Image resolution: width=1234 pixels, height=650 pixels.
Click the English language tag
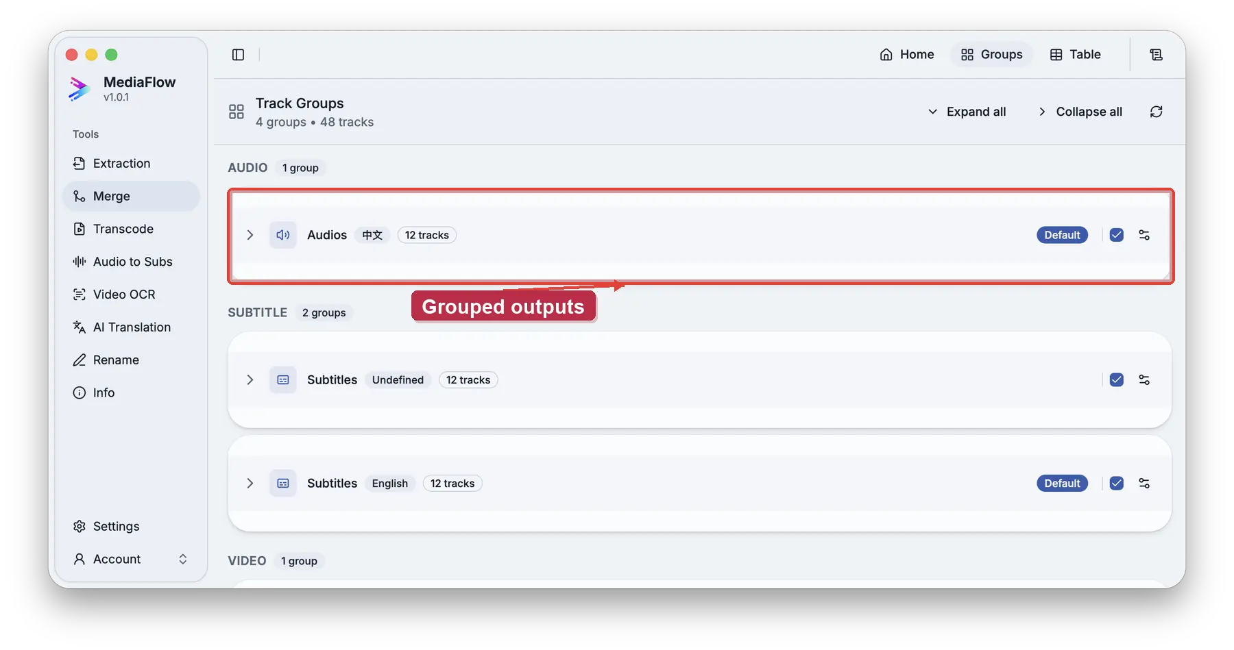coord(390,484)
